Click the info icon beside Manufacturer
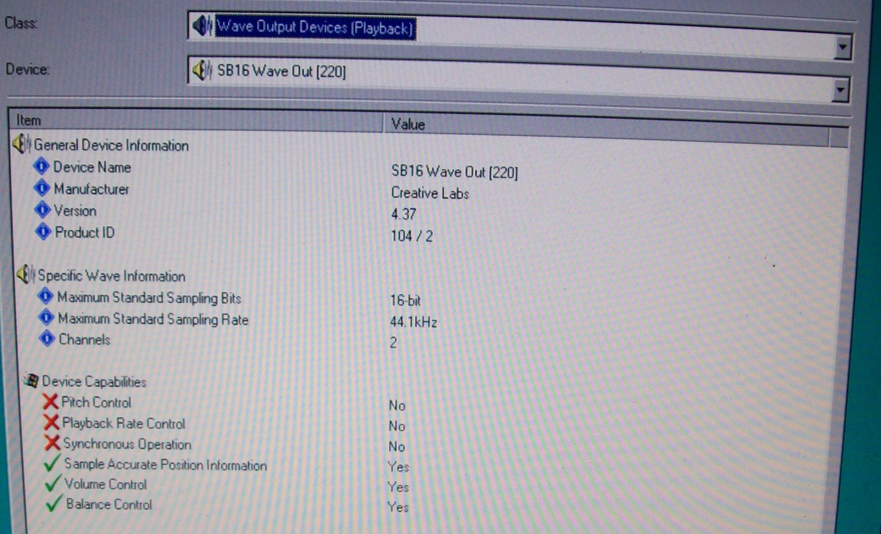Viewport: 881px width, 534px height. (42, 188)
